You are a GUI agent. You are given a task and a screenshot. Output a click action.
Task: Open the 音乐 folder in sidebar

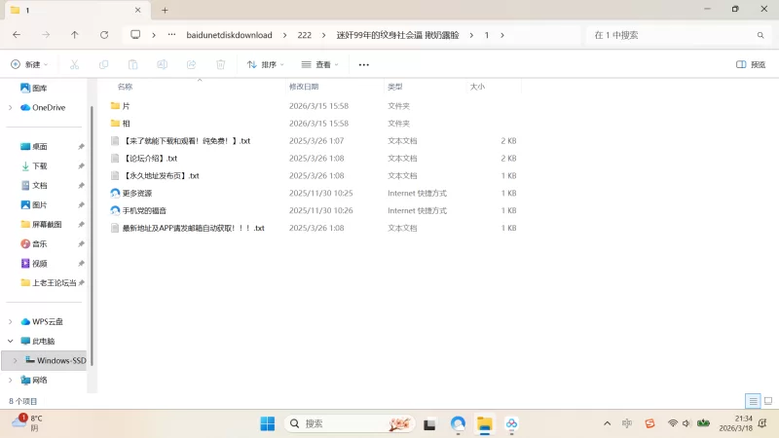pos(39,244)
